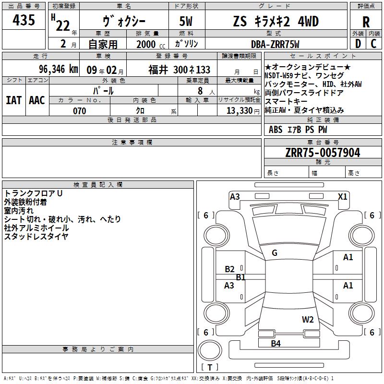
Task: Click the exterior grade D cell
Action: pyautogui.click(x=358, y=43)
